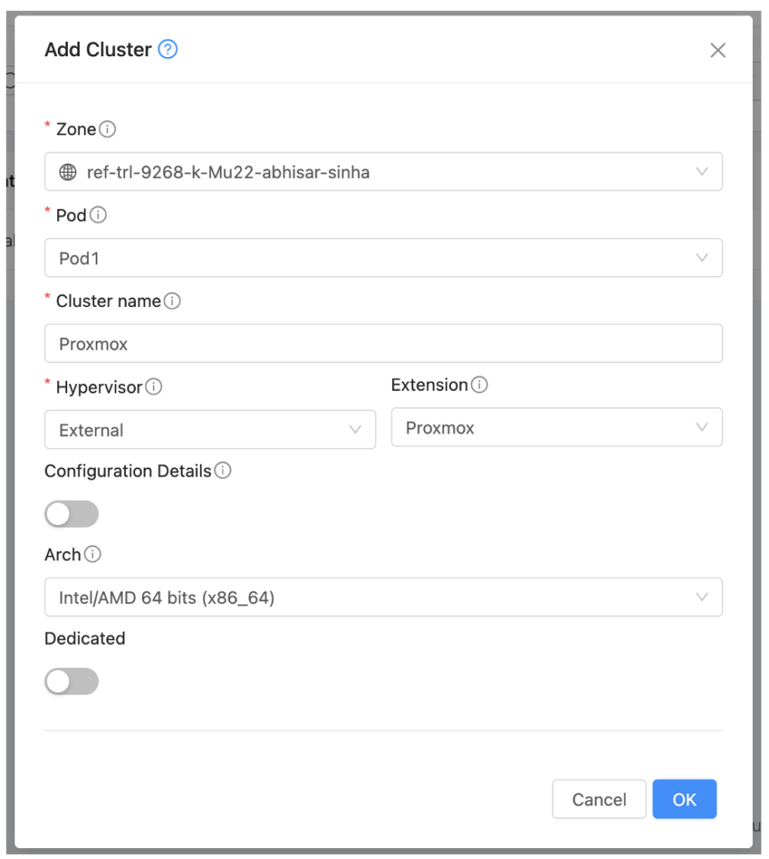The height and width of the screenshot is (859, 769).
Task: Open the Add Cluster help icon
Action: pyautogui.click(x=166, y=49)
